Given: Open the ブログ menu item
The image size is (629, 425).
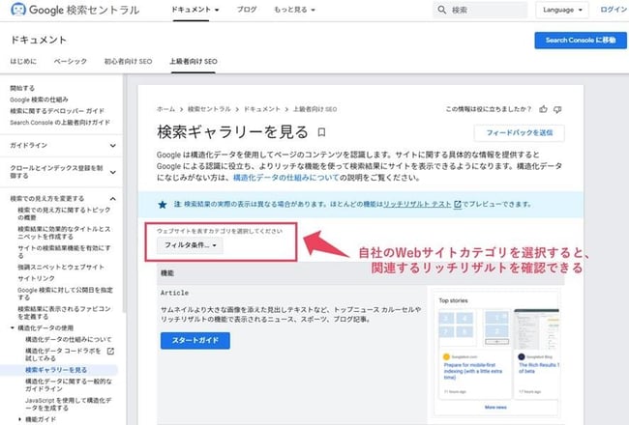Looking at the screenshot, I should [247, 10].
